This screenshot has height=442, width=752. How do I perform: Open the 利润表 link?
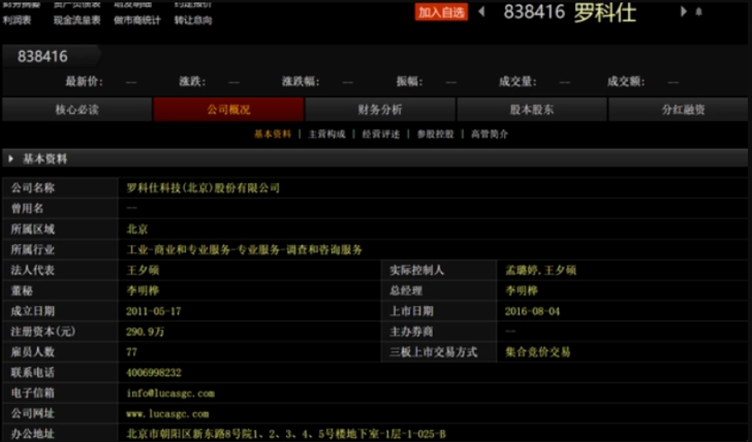point(17,20)
